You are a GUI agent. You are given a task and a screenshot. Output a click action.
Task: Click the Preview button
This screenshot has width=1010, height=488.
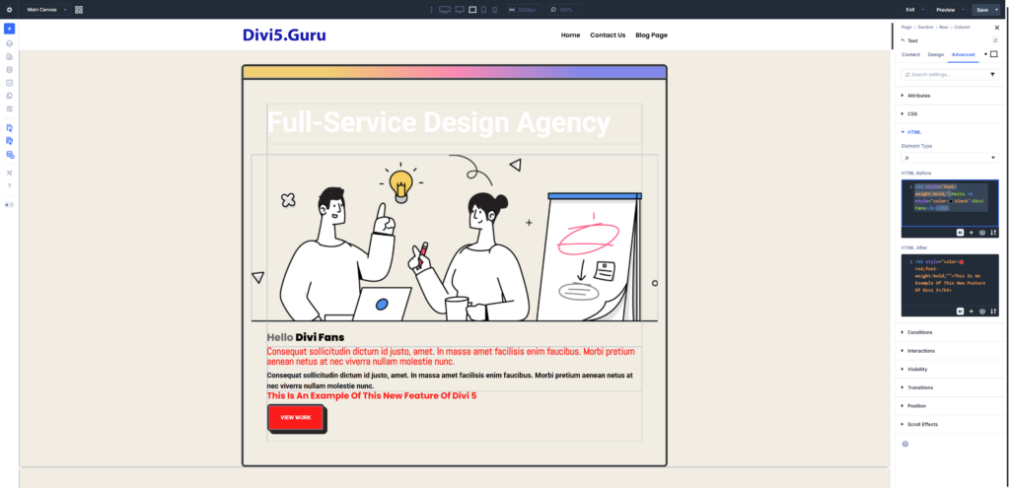[x=945, y=10]
